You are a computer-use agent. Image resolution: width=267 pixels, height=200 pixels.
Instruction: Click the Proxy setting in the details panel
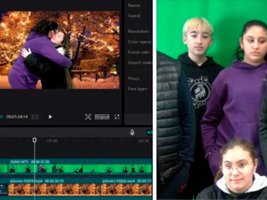tap(134, 78)
